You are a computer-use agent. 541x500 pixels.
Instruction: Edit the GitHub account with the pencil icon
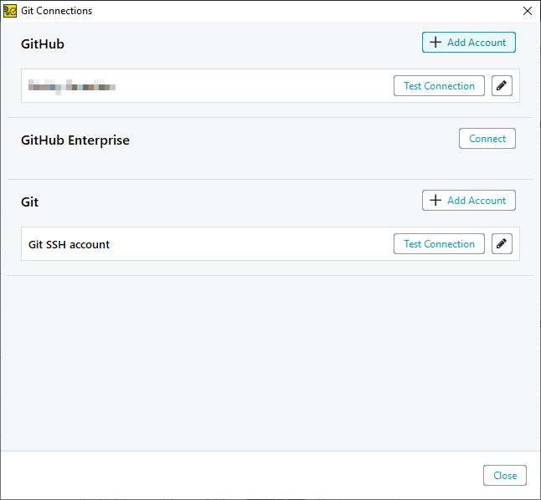[502, 86]
